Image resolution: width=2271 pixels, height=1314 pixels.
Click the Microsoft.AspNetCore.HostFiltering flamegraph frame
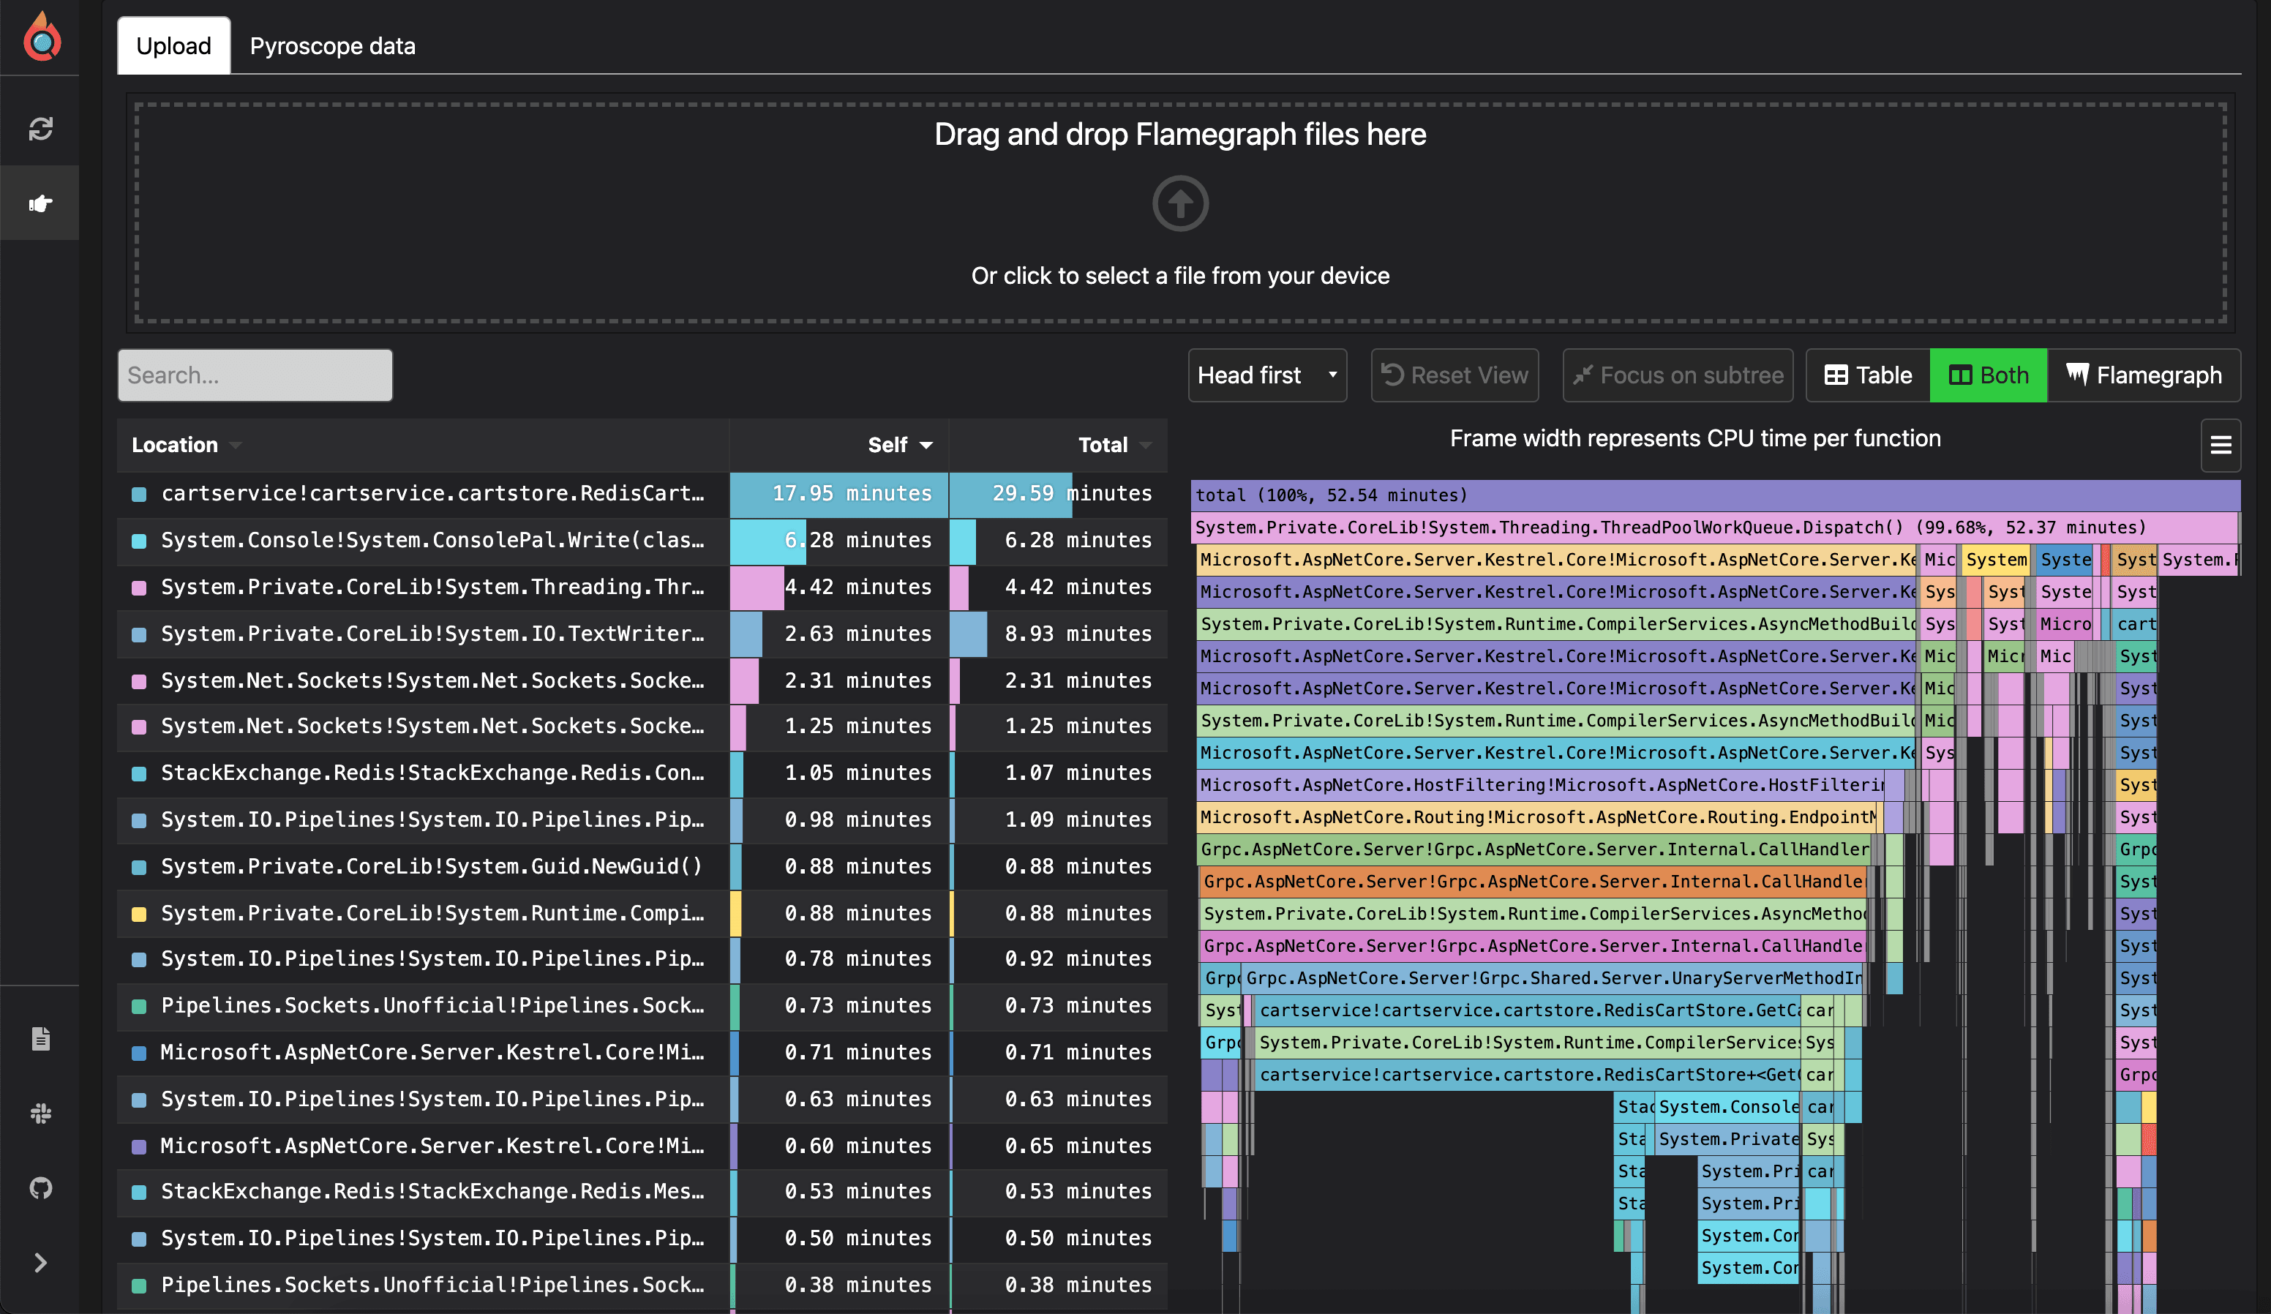pos(1540,785)
